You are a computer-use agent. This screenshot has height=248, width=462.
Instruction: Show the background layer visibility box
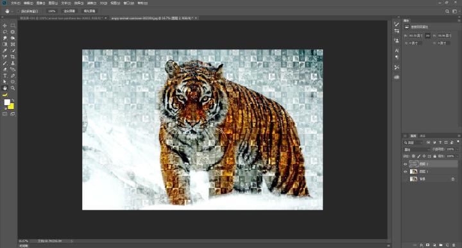click(x=405, y=179)
